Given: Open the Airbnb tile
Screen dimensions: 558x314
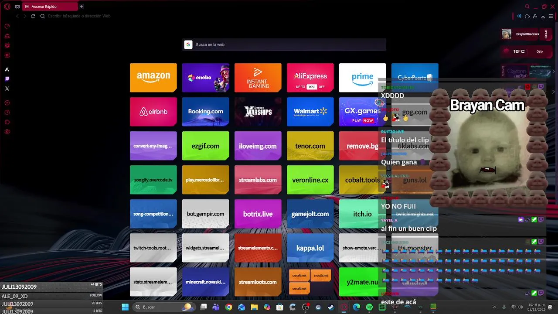Looking at the screenshot, I should pos(153,112).
